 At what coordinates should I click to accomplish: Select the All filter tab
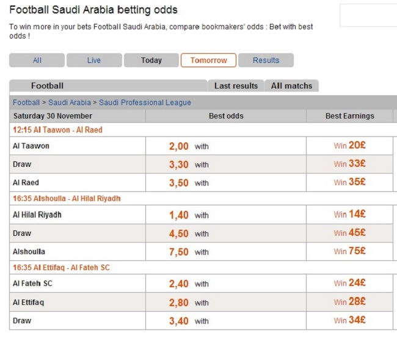point(37,61)
